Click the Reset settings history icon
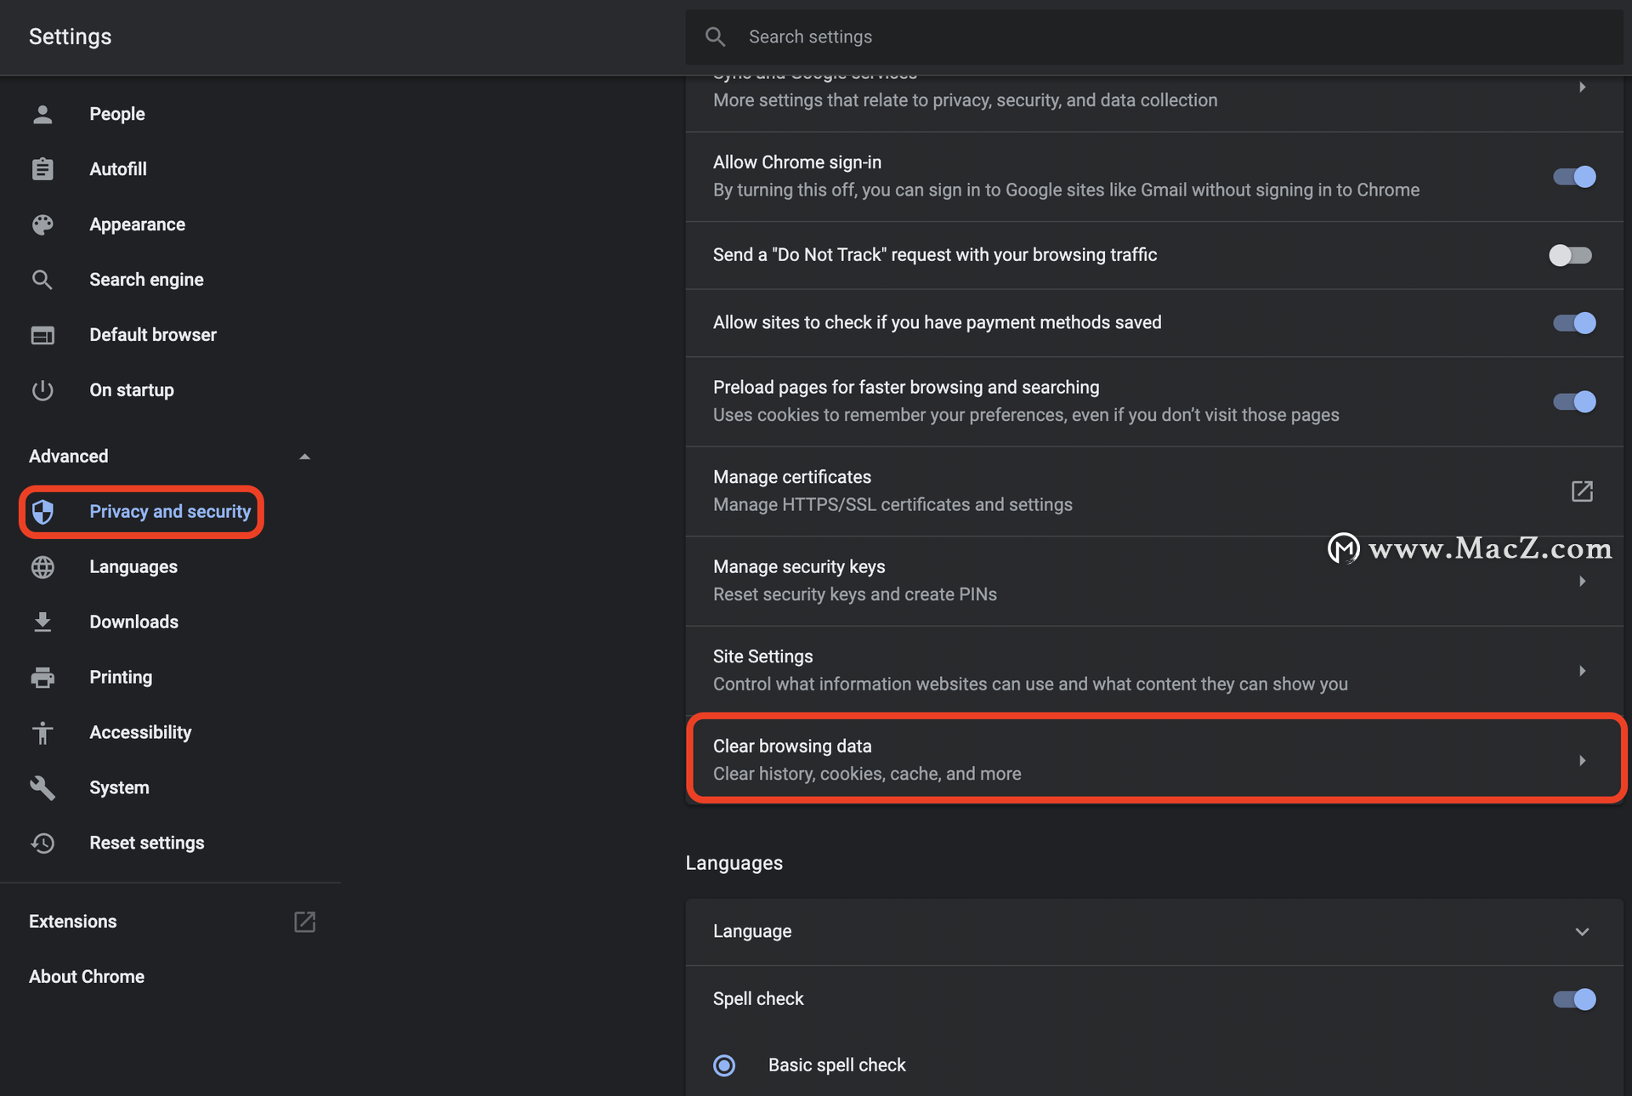This screenshot has width=1632, height=1096. 42,843
